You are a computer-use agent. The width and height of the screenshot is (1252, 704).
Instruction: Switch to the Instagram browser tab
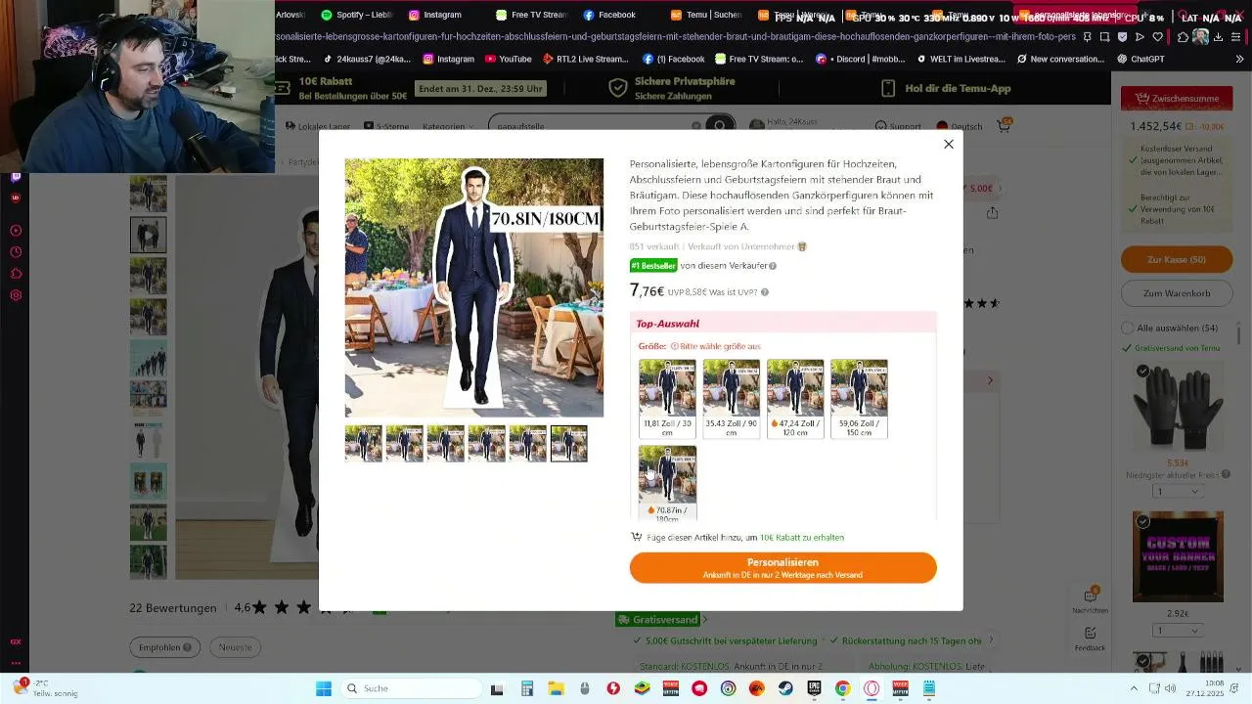(435, 15)
